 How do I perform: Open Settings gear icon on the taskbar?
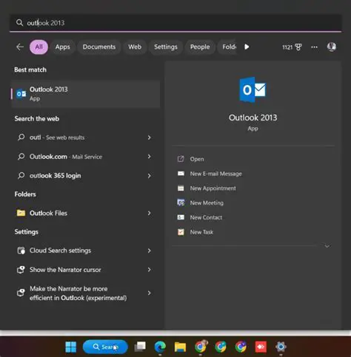(281, 347)
